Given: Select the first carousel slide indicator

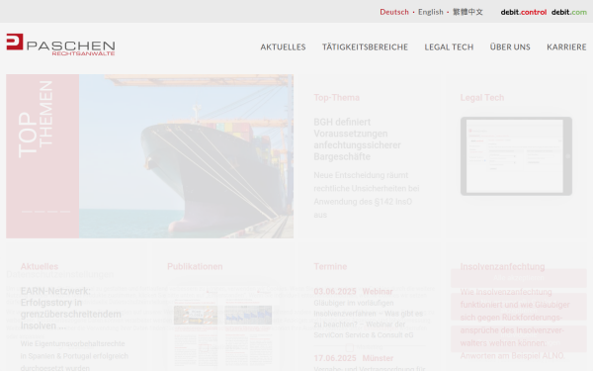Looking at the screenshot, I should coord(27,212).
